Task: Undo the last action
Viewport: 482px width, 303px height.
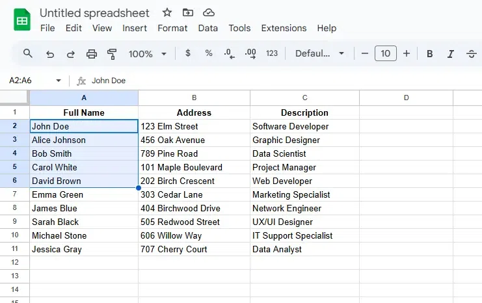Action: point(50,54)
